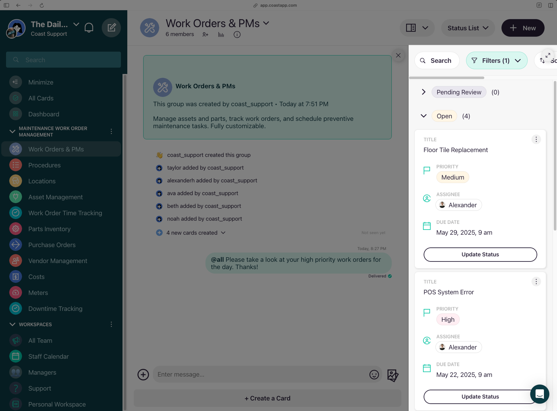Close the group description banner
557x411 pixels.
tap(398, 55)
